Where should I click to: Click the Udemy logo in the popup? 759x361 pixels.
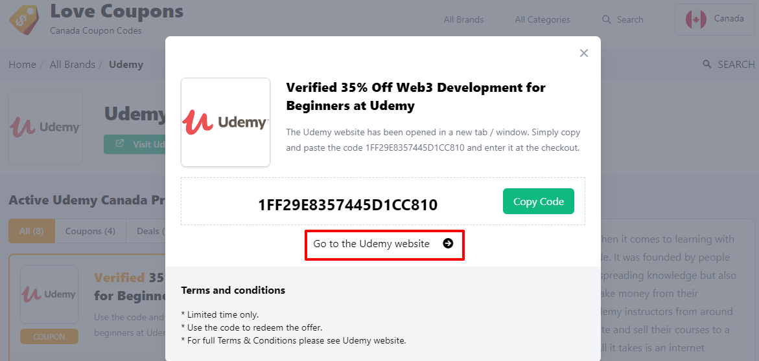pos(225,122)
